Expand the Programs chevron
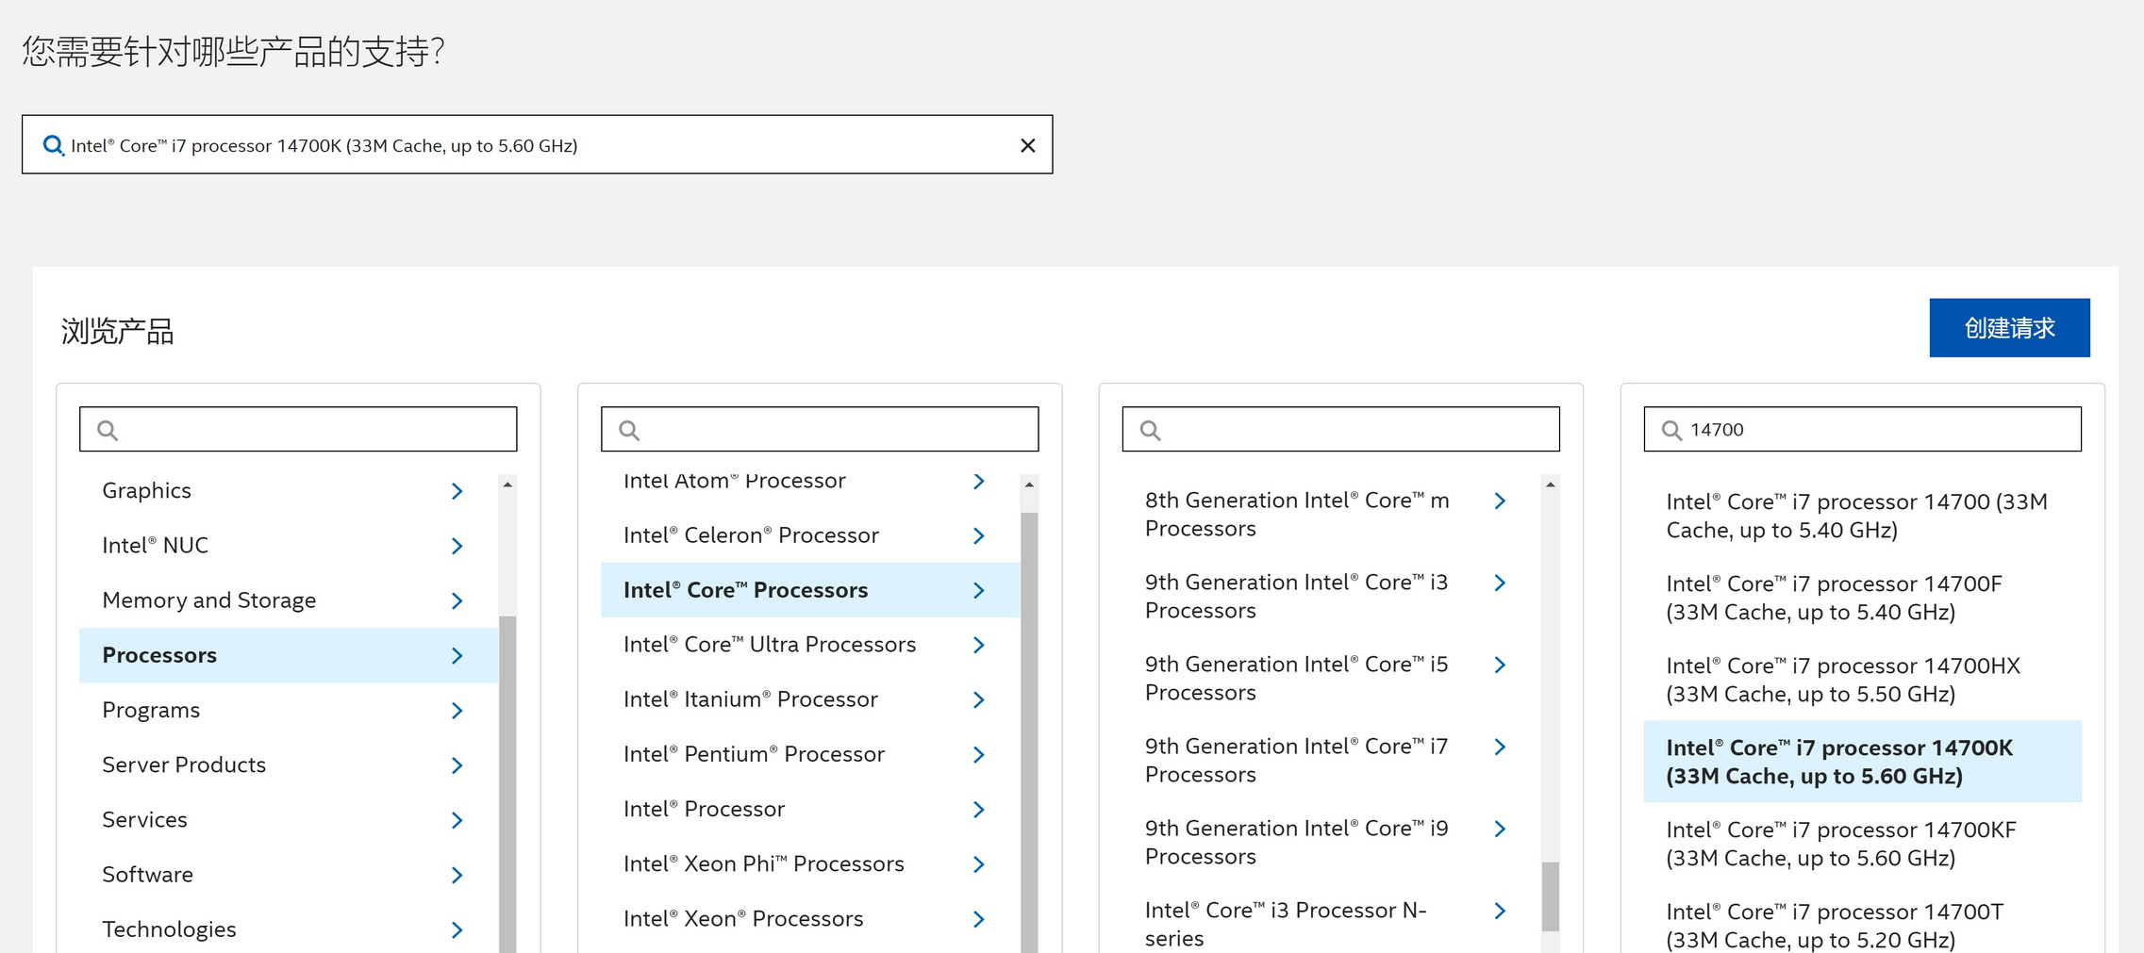 click(457, 710)
